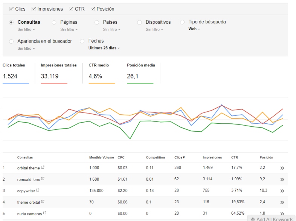Uncheck the Impresiones checkbox
This screenshot has width=296, height=221.
coord(34,9)
